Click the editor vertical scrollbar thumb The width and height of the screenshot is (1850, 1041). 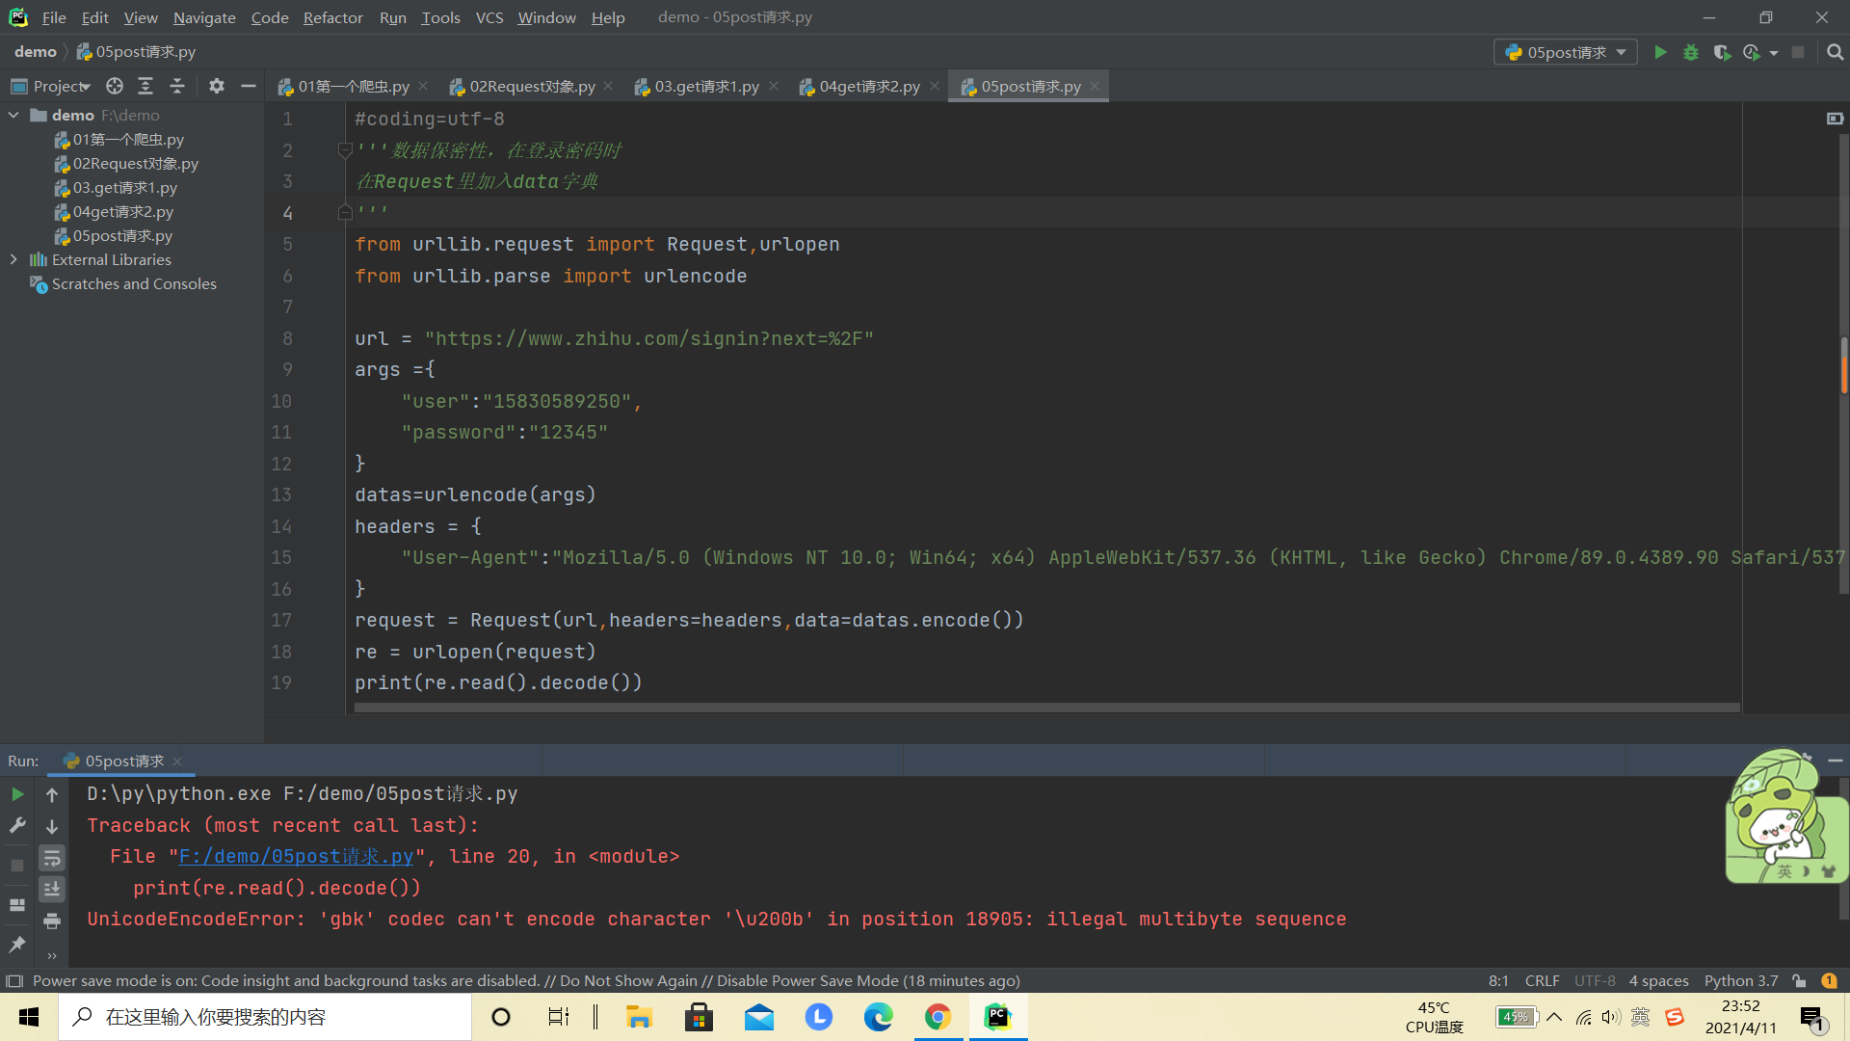pos(1844,364)
